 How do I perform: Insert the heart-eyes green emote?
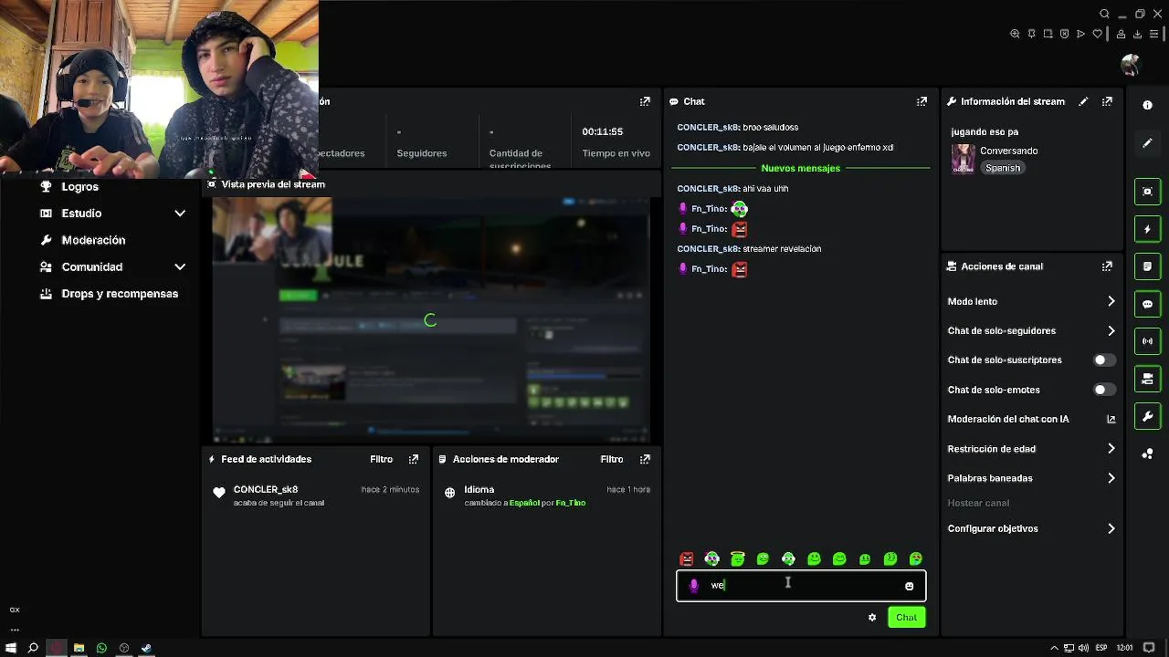[915, 558]
